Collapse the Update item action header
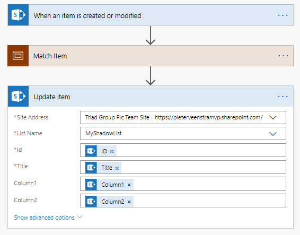 point(151,96)
